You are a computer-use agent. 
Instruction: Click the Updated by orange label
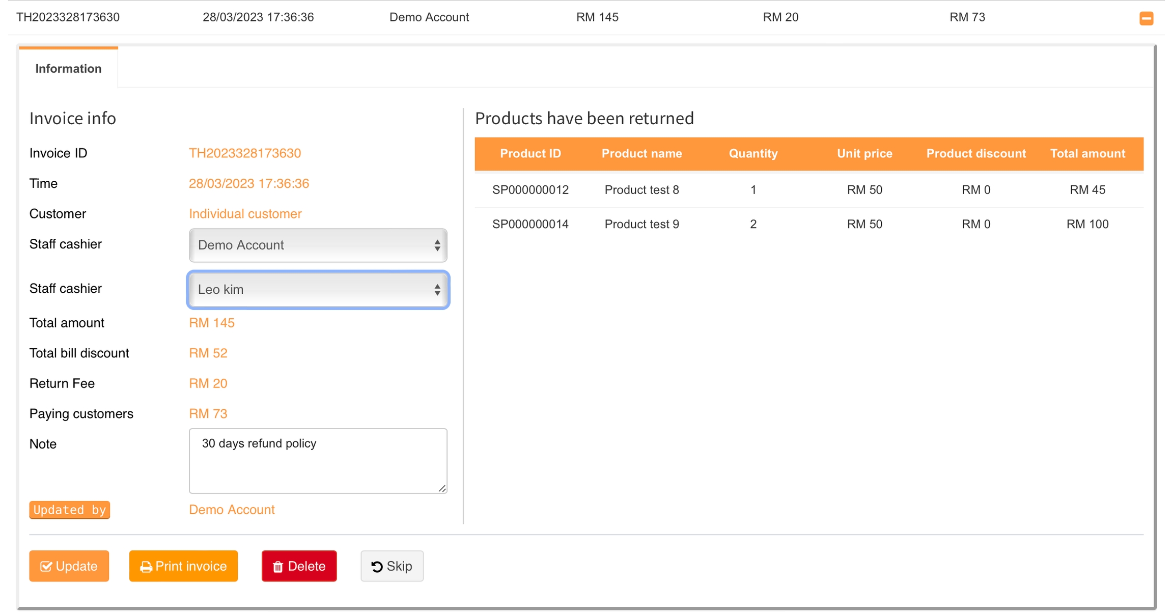tap(70, 510)
